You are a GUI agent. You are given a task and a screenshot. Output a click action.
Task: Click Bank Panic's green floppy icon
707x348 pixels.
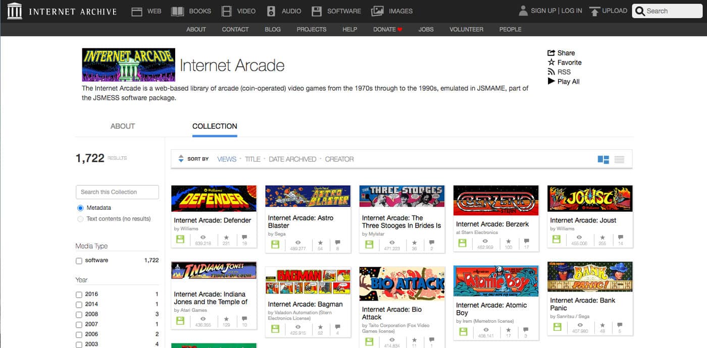coord(557,327)
